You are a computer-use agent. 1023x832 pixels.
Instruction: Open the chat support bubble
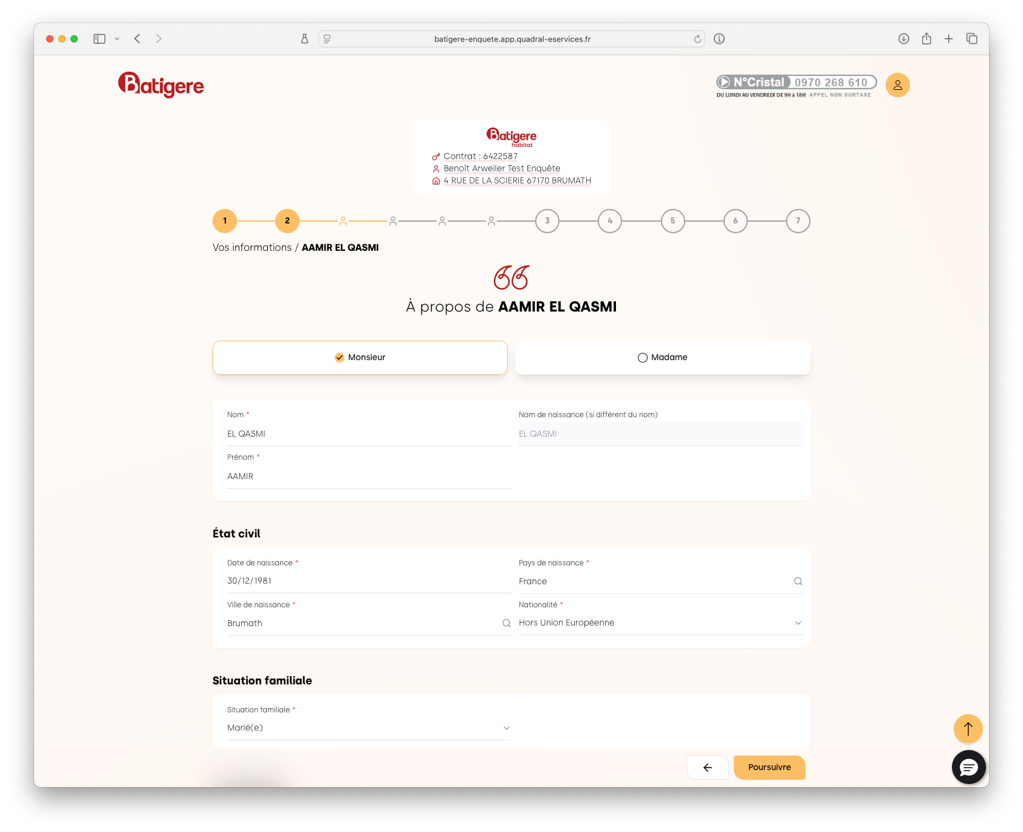pyautogui.click(x=968, y=767)
